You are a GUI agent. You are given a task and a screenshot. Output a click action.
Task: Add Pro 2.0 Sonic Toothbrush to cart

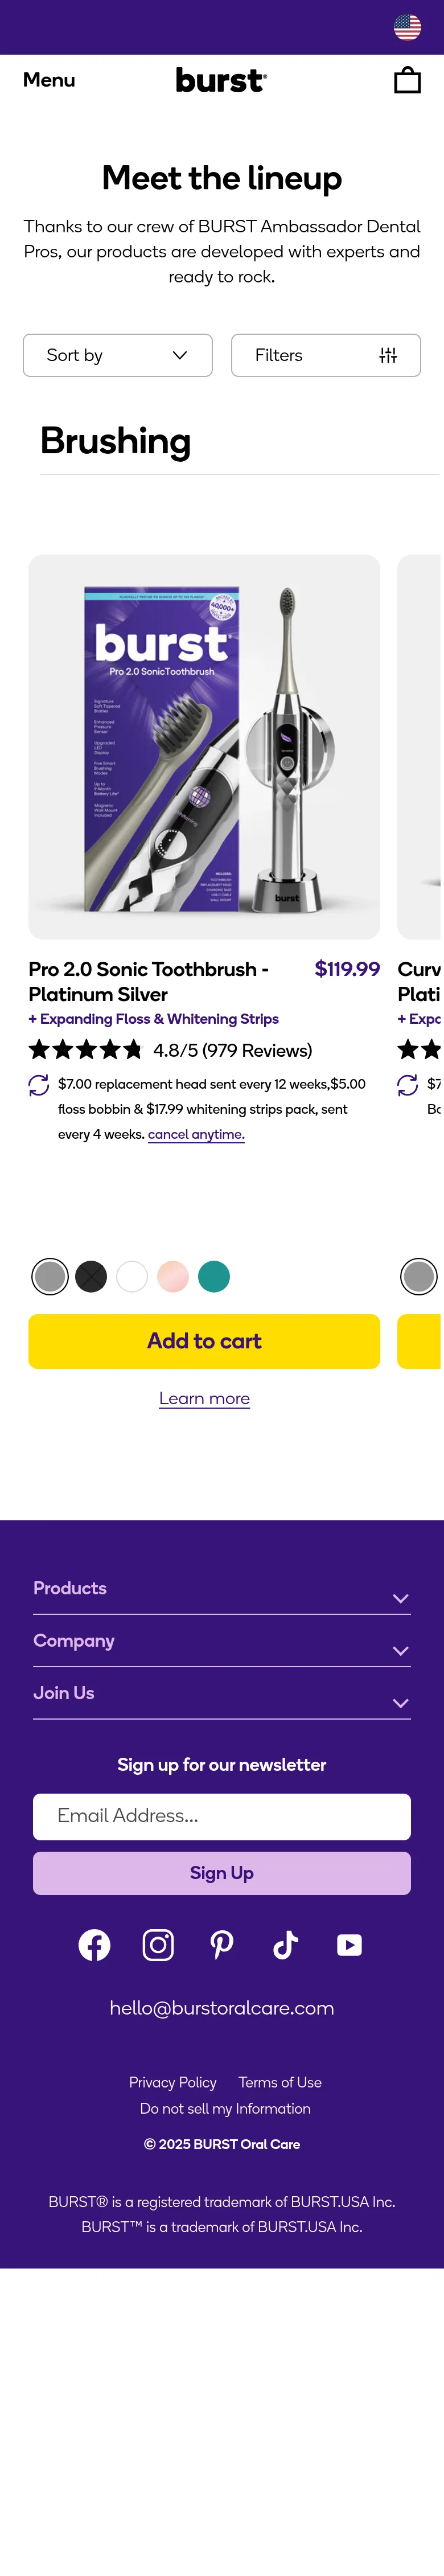point(204,1341)
